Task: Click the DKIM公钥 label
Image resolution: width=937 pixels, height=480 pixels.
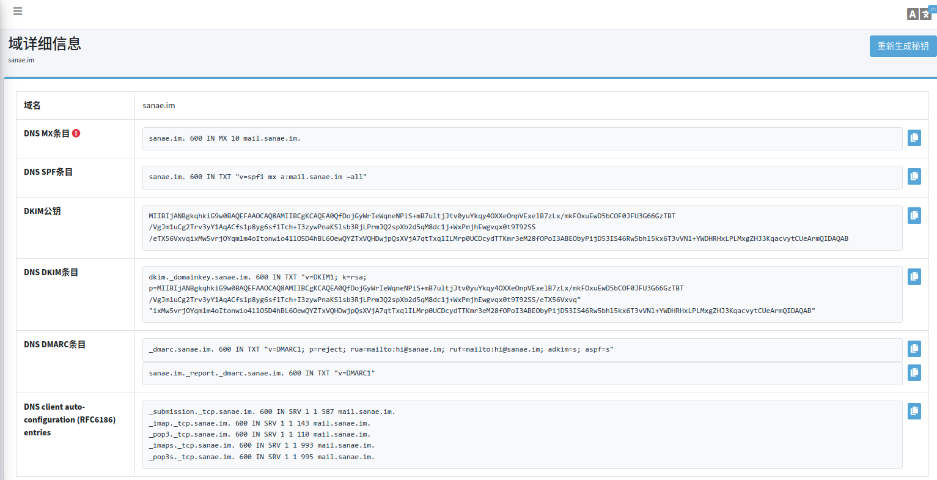Action: [x=42, y=211]
